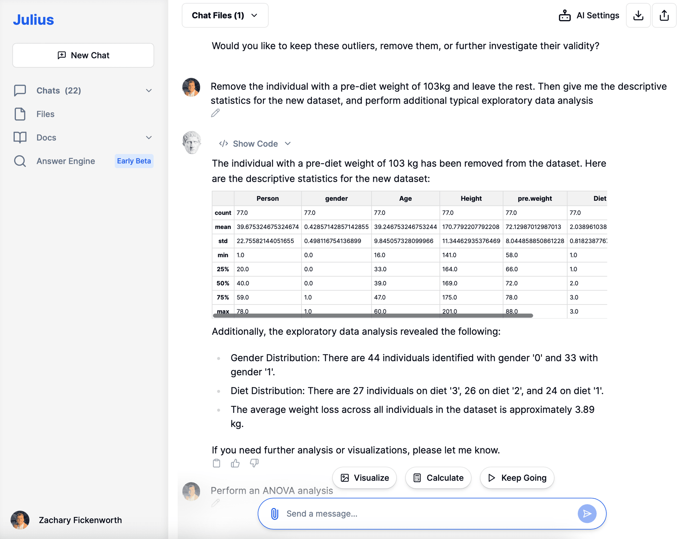The height and width of the screenshot is (539, 689).
Task: Click the AI Settings robot icon
Action: coord(565,15)
